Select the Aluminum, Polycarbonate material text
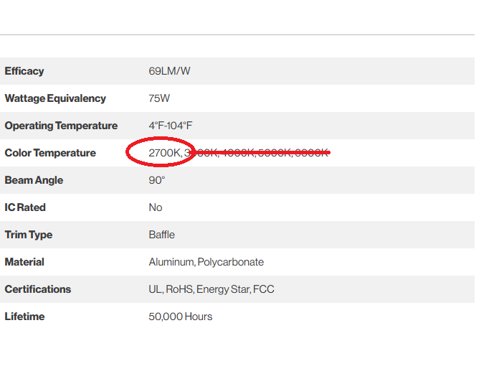 click(206, 262)
